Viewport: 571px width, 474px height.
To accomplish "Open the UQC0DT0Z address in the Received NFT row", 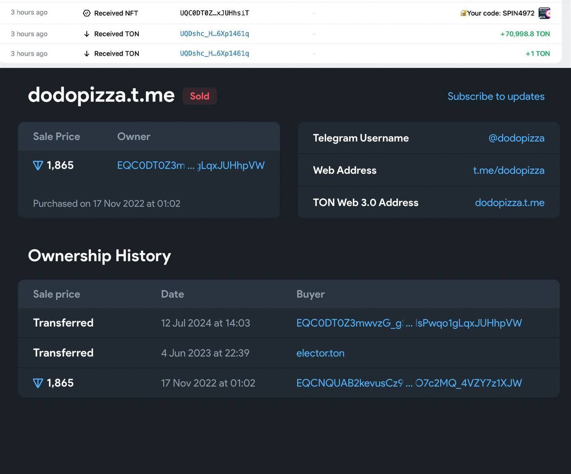I will pyautogui.click(x=214, y=13).
